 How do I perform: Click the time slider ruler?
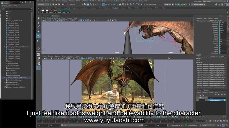(115, 121)
